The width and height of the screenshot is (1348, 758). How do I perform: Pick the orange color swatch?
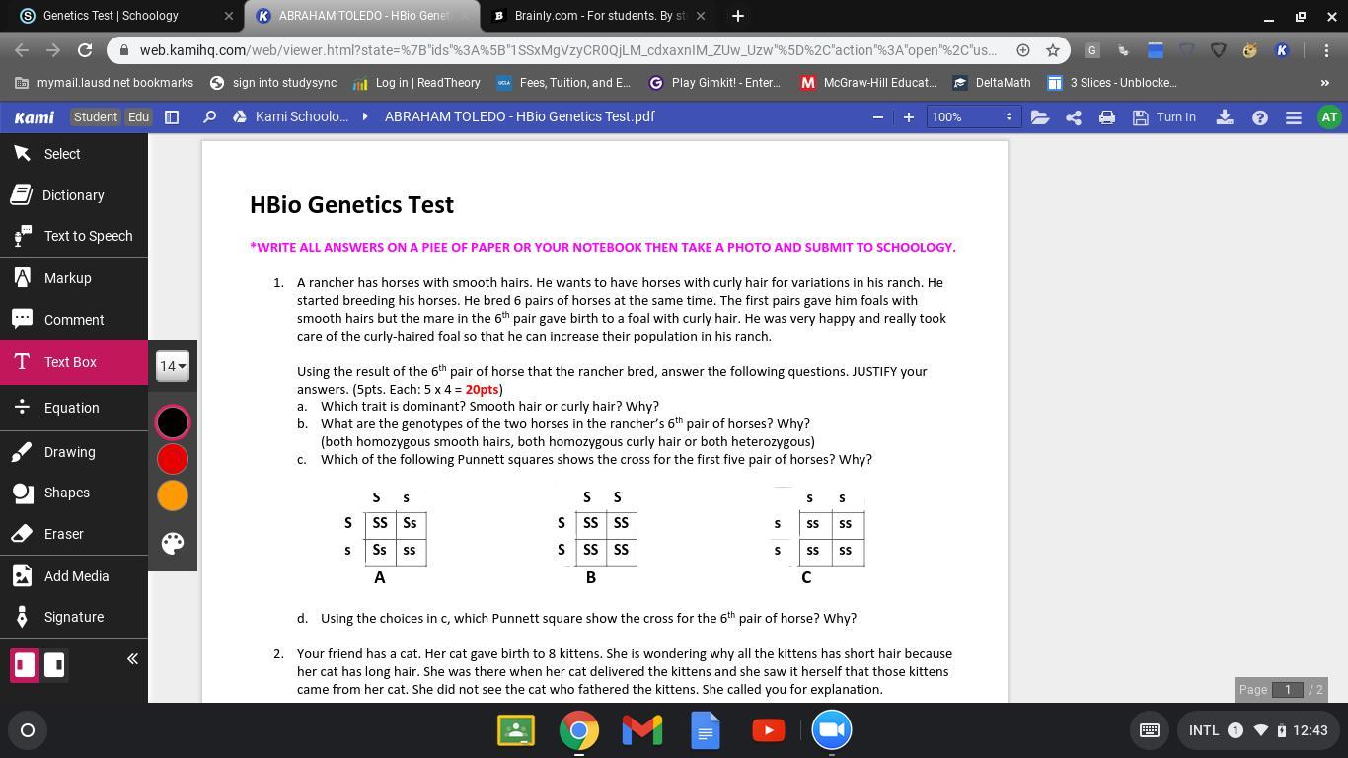173,495
